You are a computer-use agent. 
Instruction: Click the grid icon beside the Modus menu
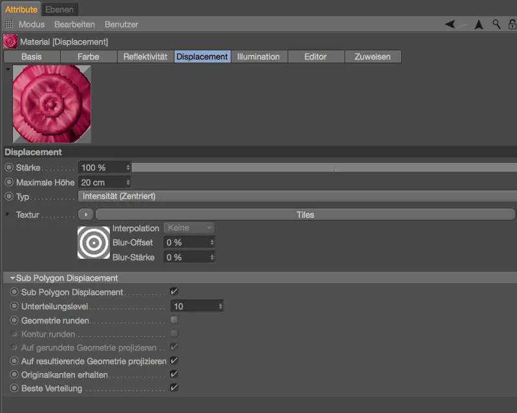tap(9, 24)
